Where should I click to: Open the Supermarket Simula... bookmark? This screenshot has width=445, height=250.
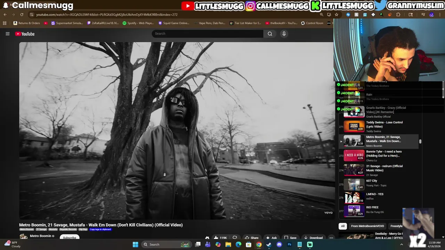(67, 23)
